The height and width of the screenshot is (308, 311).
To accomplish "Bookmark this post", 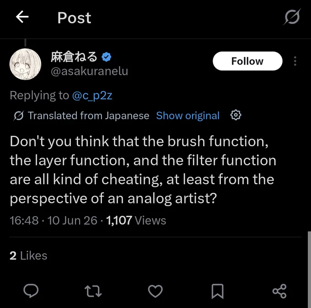I will pos(218,291).
